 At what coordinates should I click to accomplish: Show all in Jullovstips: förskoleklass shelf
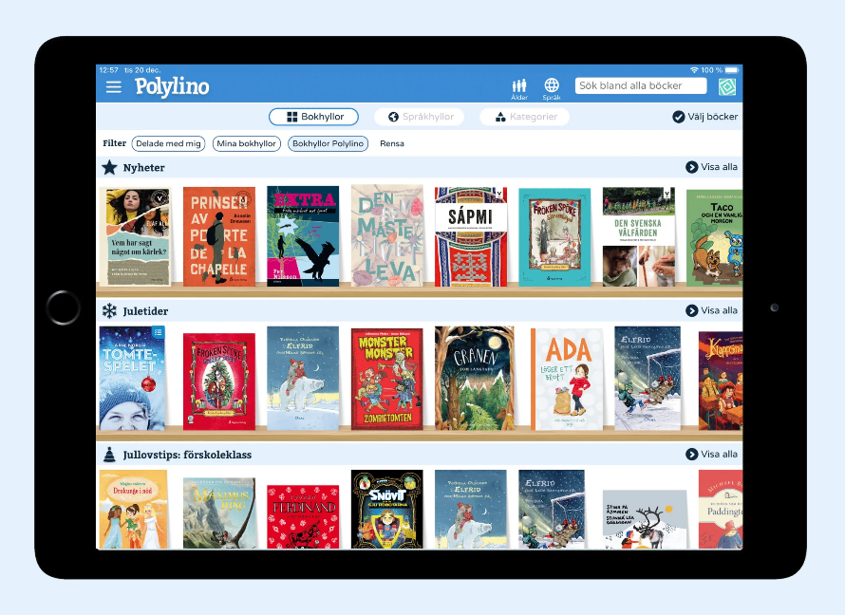point(711,454)
